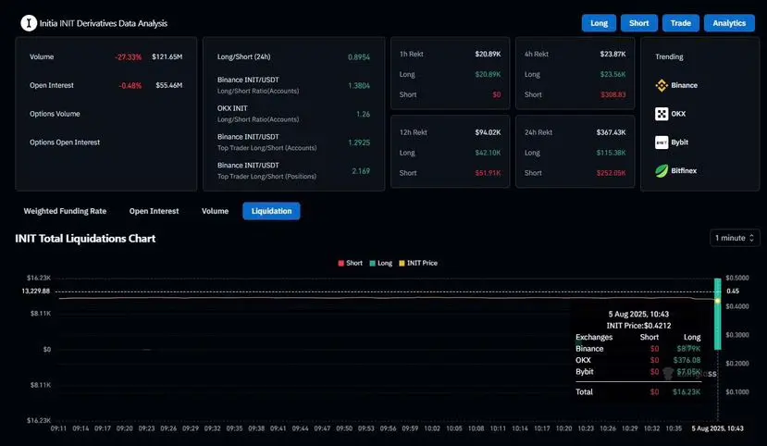Click the -0.48% open interest change

point(130,85)
